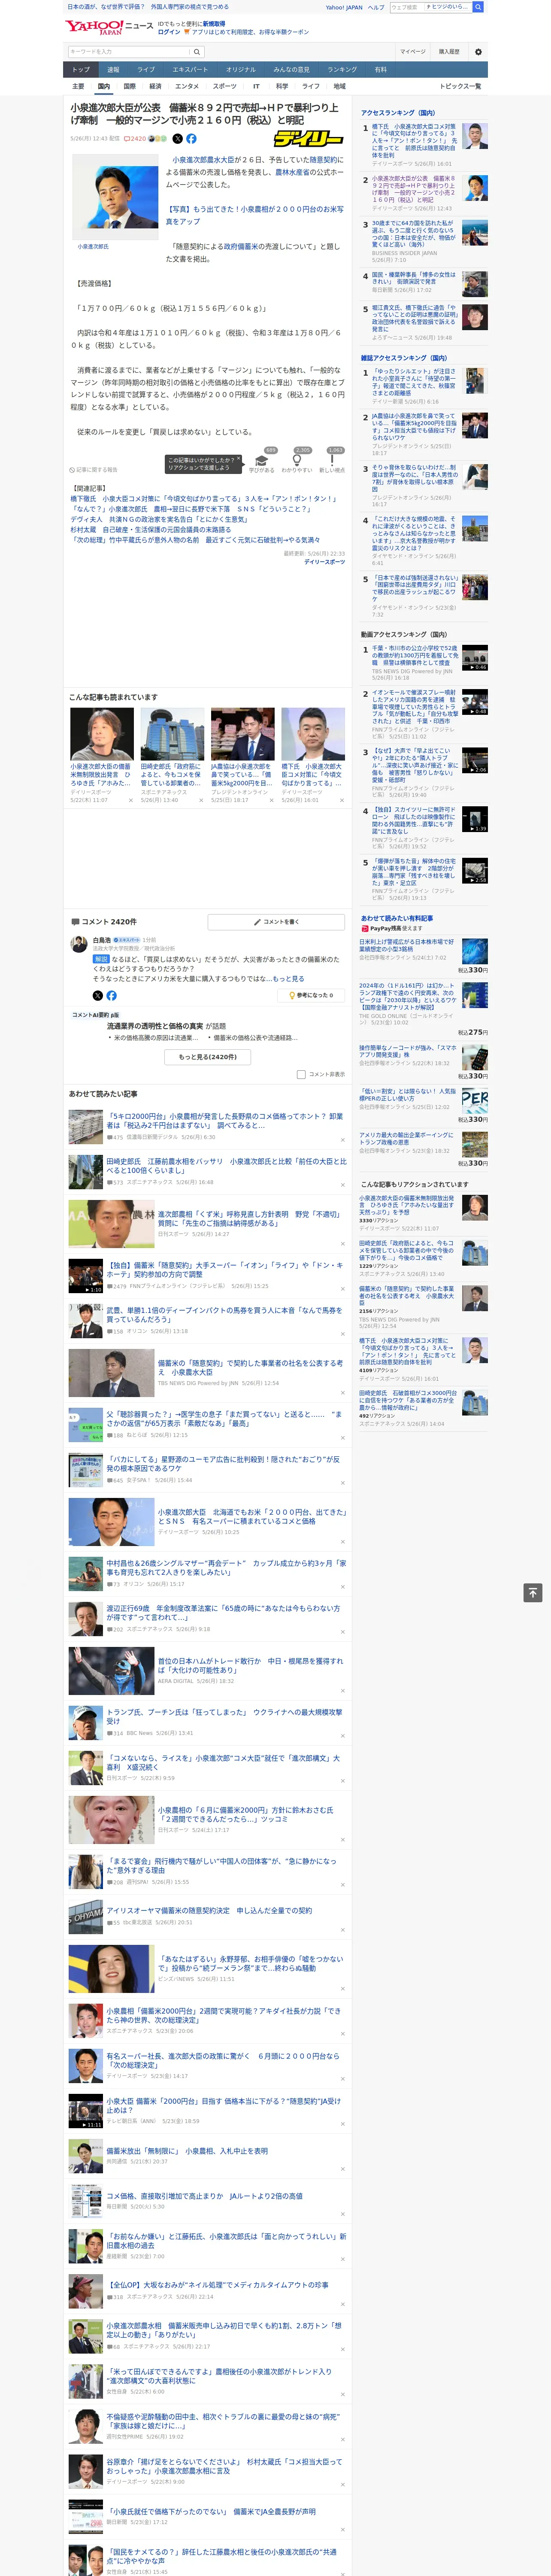This screenshot has width=551, height=2576.
Task: Open 白鳥浩 commenter profile avatar
Action: pos(78,944)
